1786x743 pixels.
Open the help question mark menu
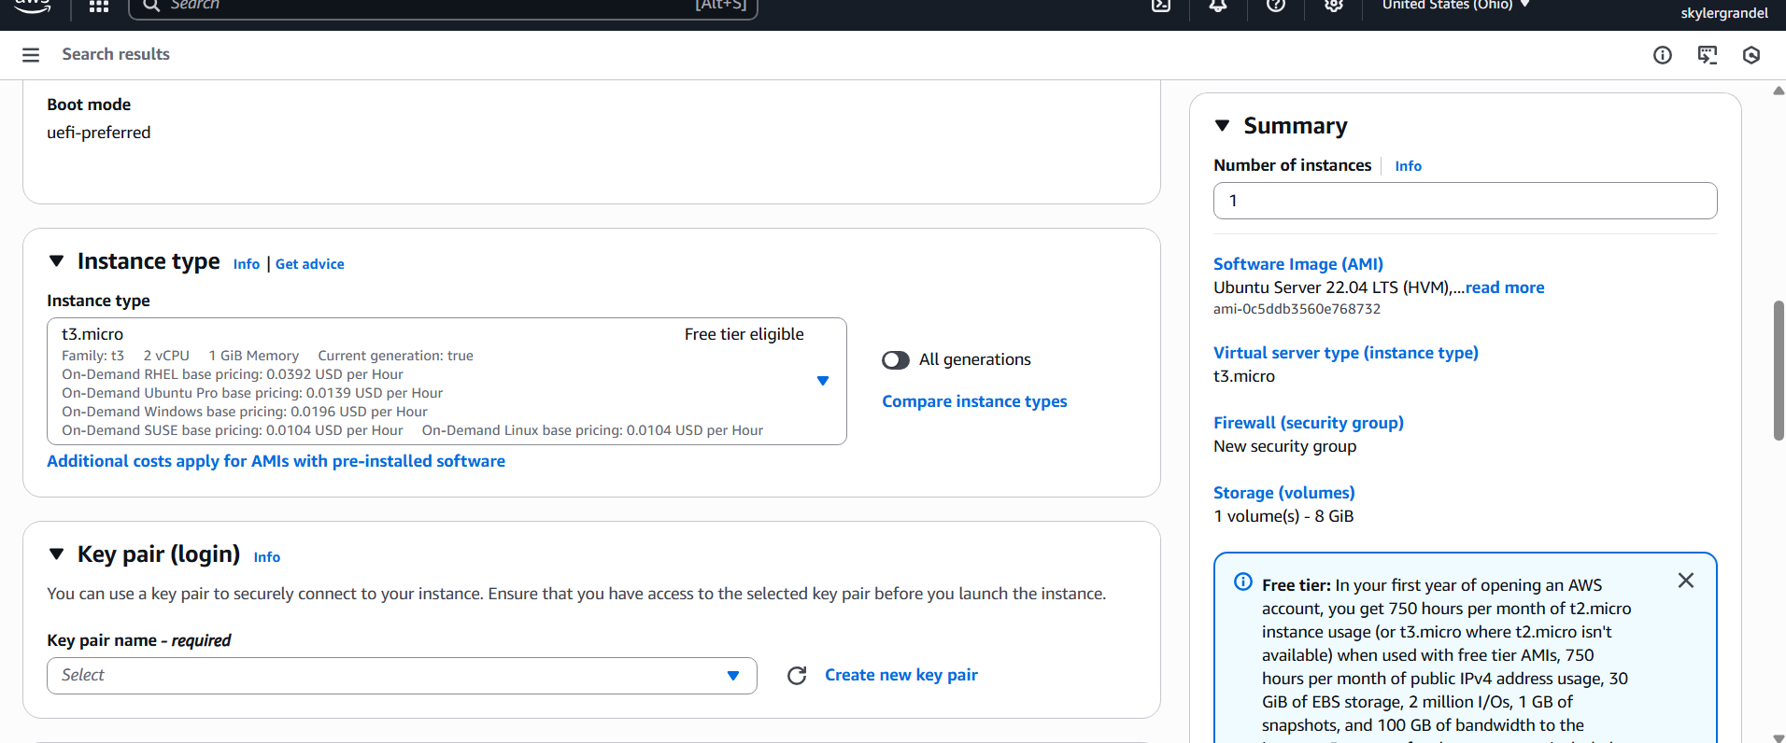[x=1276, y=7]
